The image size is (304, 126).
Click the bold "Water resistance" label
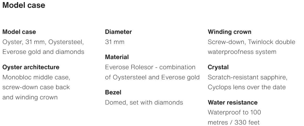(233, 102)
